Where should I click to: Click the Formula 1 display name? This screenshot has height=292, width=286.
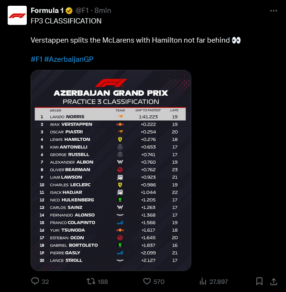coord(47,11)
